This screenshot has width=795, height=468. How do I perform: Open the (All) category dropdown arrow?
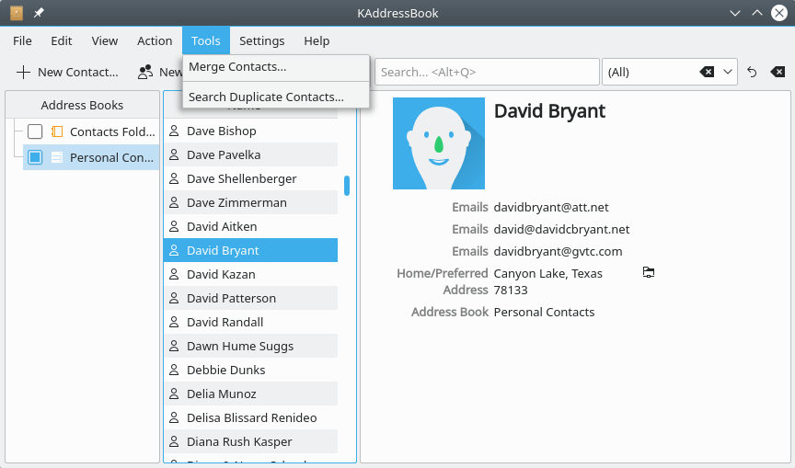pos(728,72)
